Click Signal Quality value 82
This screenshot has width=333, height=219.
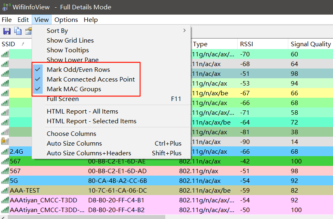tap(294, 190)
